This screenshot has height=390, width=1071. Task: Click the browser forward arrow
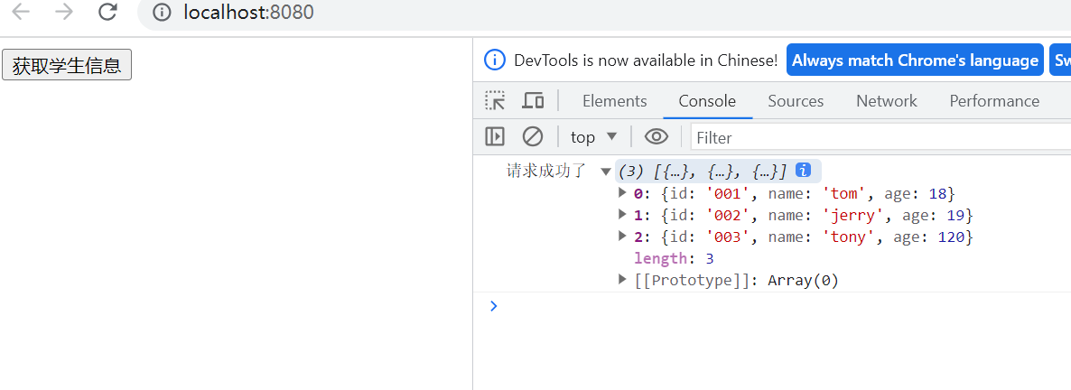(x=64, y=12)
